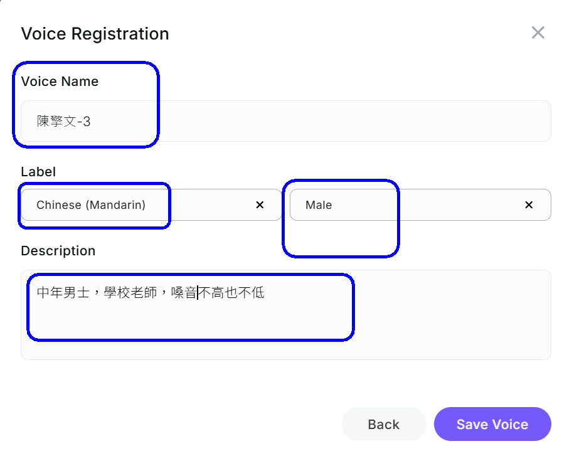567x456 pixels.
Task: Clear the Chinese (Mandarin) language selection
Action: (x=260, y=205)
